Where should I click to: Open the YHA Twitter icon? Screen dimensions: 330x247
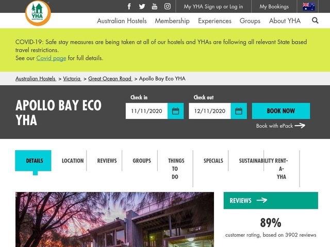pos(142,6)
